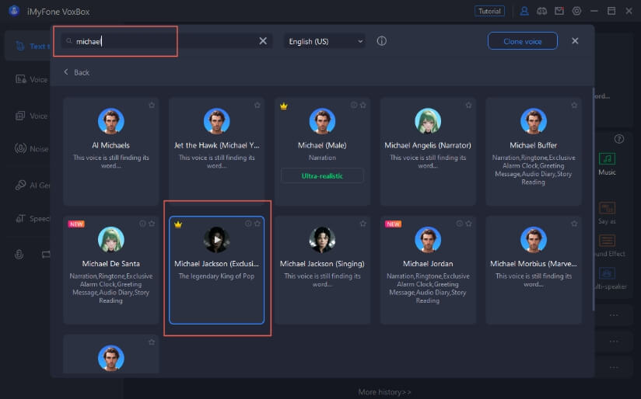The image size is (641, 399).
Task: Select Jet the Hawk voice avatar
Action: click(217, 121)
